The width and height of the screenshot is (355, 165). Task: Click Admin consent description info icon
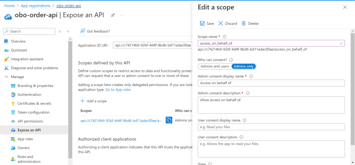[x=248, y=93]
